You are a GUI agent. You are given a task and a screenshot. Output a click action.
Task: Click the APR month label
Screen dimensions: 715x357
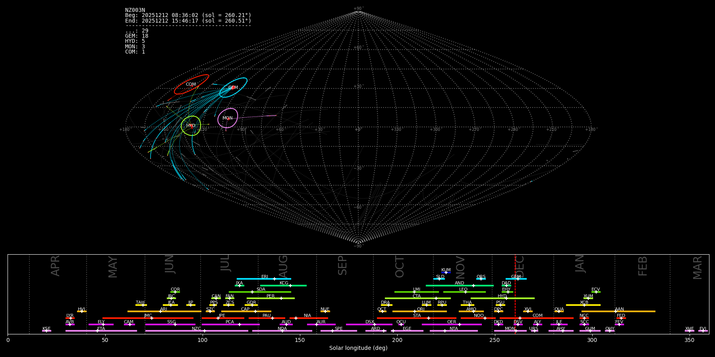(x=56, y=266)
